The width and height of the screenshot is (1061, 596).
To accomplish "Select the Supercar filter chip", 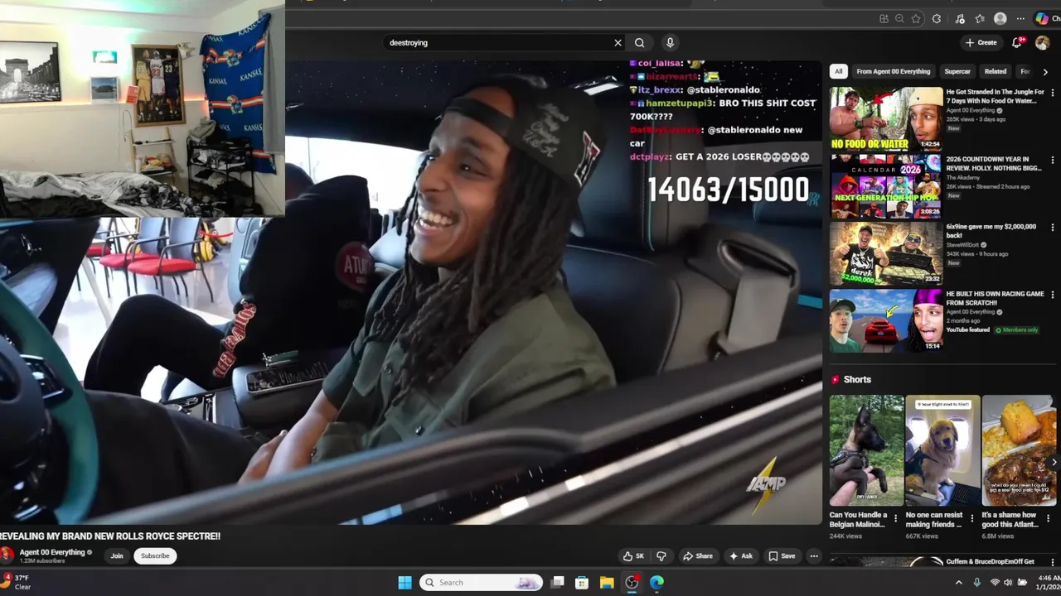I will [957, 72].
